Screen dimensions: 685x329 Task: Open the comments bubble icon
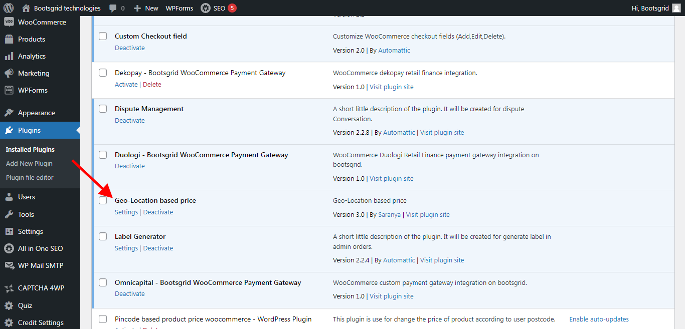point(113,8)
